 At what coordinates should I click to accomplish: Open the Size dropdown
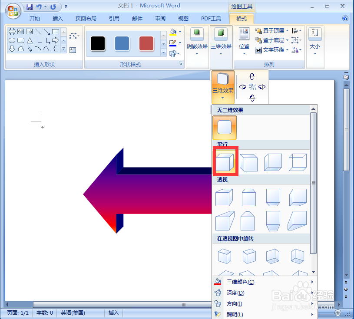pyautogui.click(x=315, y=41)
